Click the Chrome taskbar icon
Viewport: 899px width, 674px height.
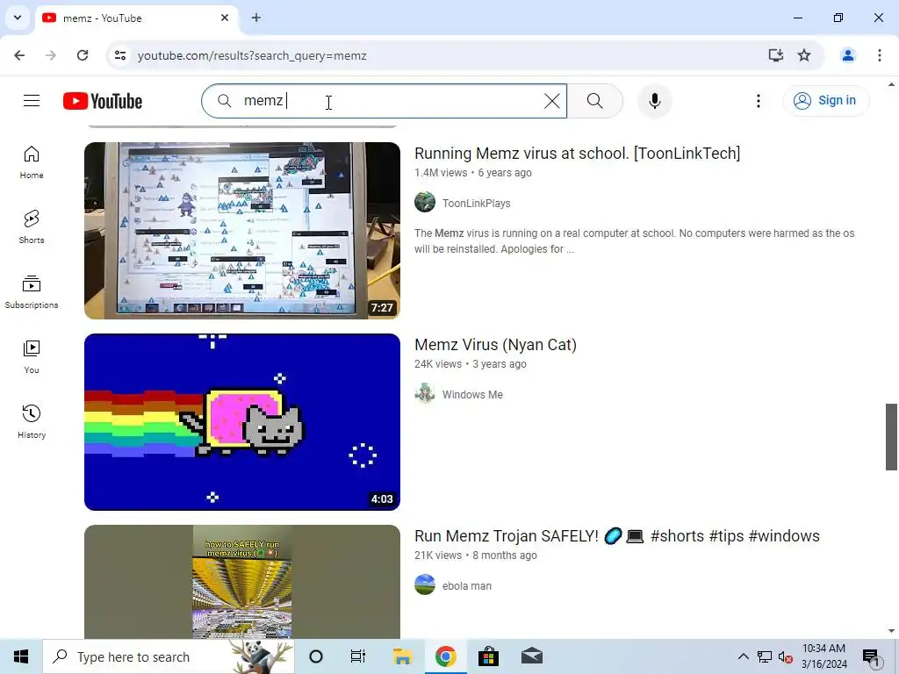(x=445, y=656)
